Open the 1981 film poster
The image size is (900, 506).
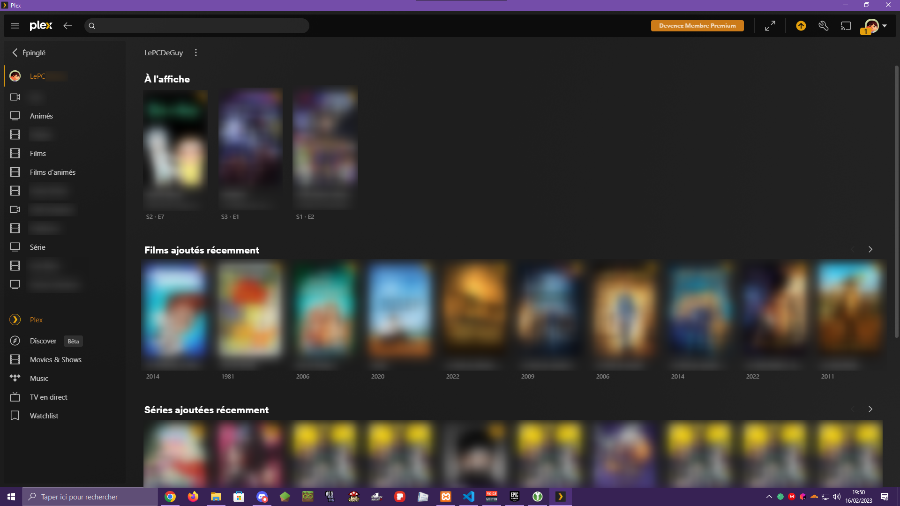(250, 309)
